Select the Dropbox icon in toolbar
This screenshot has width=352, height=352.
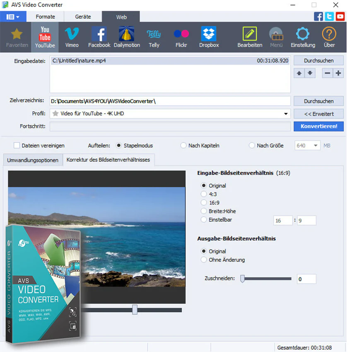[209, 37]
